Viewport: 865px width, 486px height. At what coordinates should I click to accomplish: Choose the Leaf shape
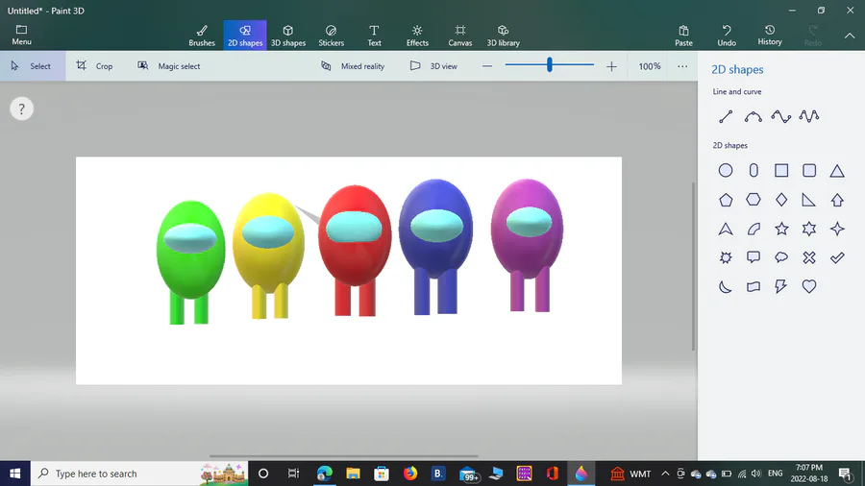coord(754,229)
